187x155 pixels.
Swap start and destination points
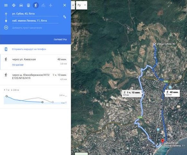click(x=64, y=17)
